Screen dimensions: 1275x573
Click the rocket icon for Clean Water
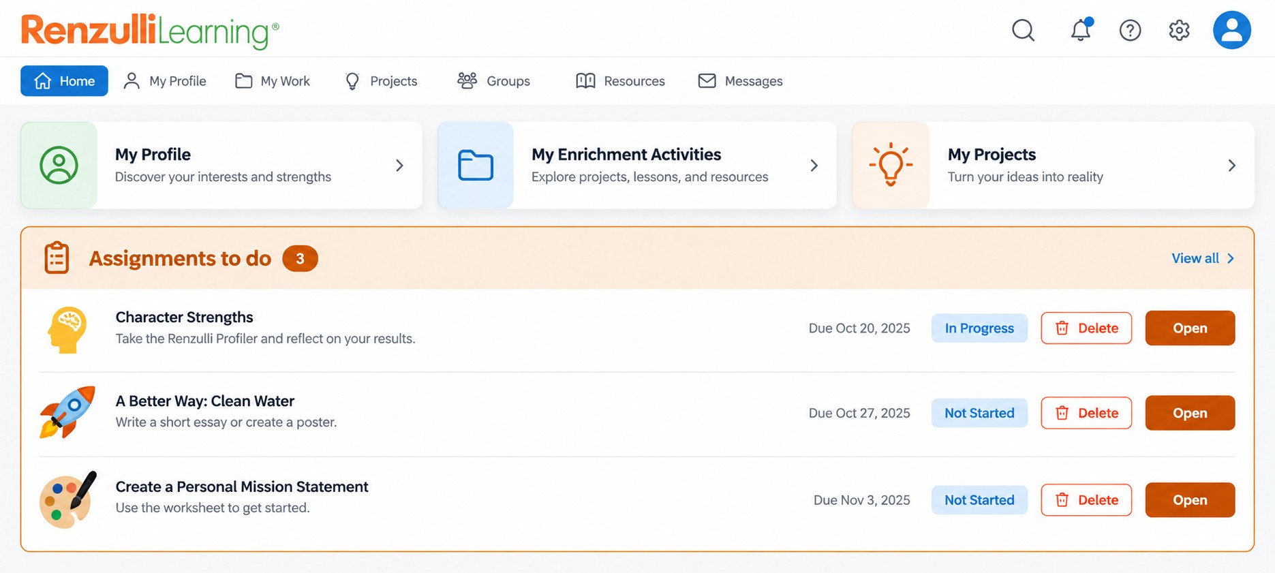click(x=67, y=412)
